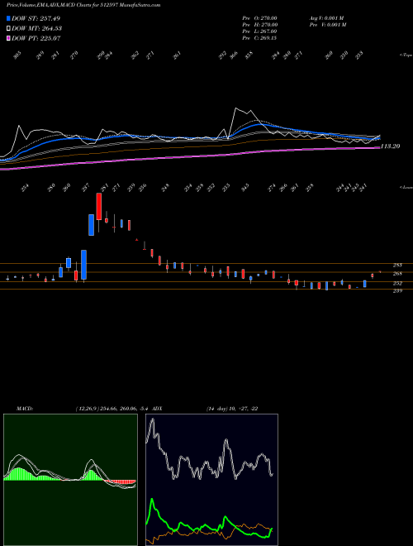Click the tall blue candle beside the red peak candle
The height and width of the screenshot is (546, 413).
(92, 225)
